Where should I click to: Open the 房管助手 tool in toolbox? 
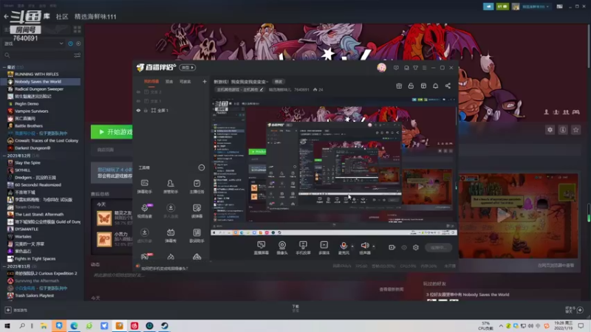171,187
